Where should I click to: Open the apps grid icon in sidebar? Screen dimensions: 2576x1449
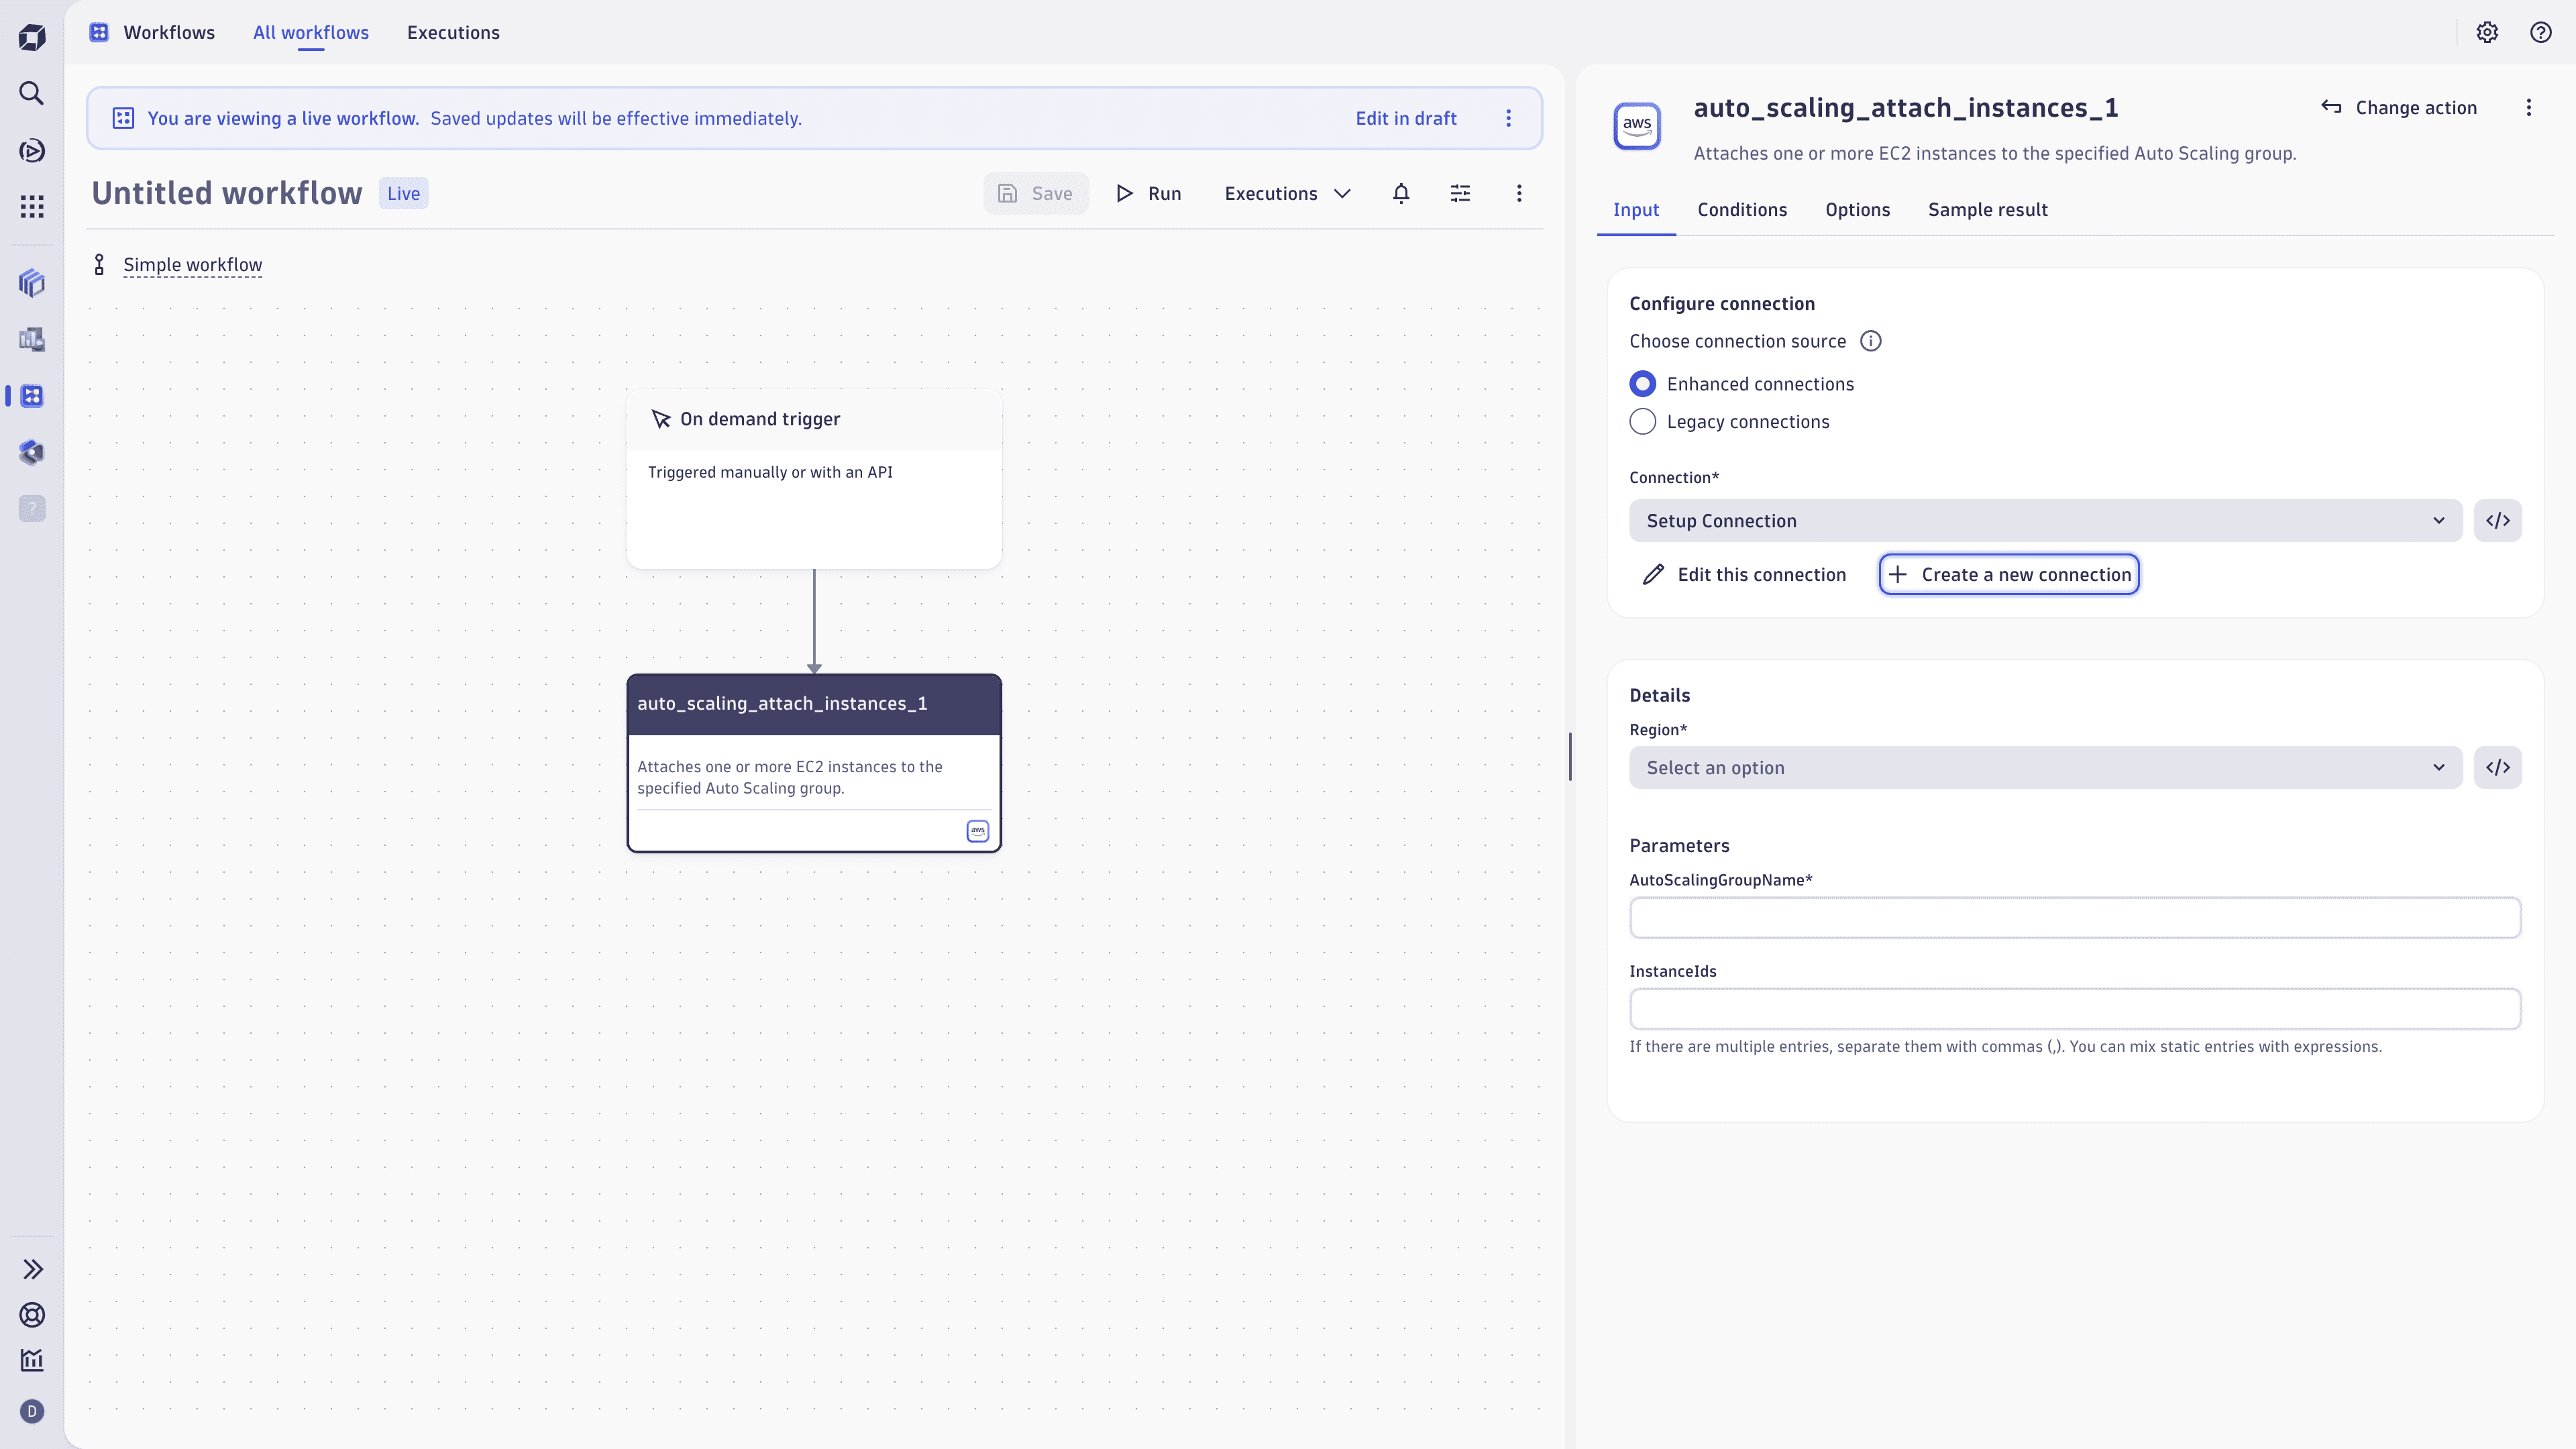coord(32,207)
